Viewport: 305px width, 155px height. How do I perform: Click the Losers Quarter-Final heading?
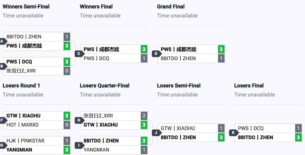click(104, 86)
